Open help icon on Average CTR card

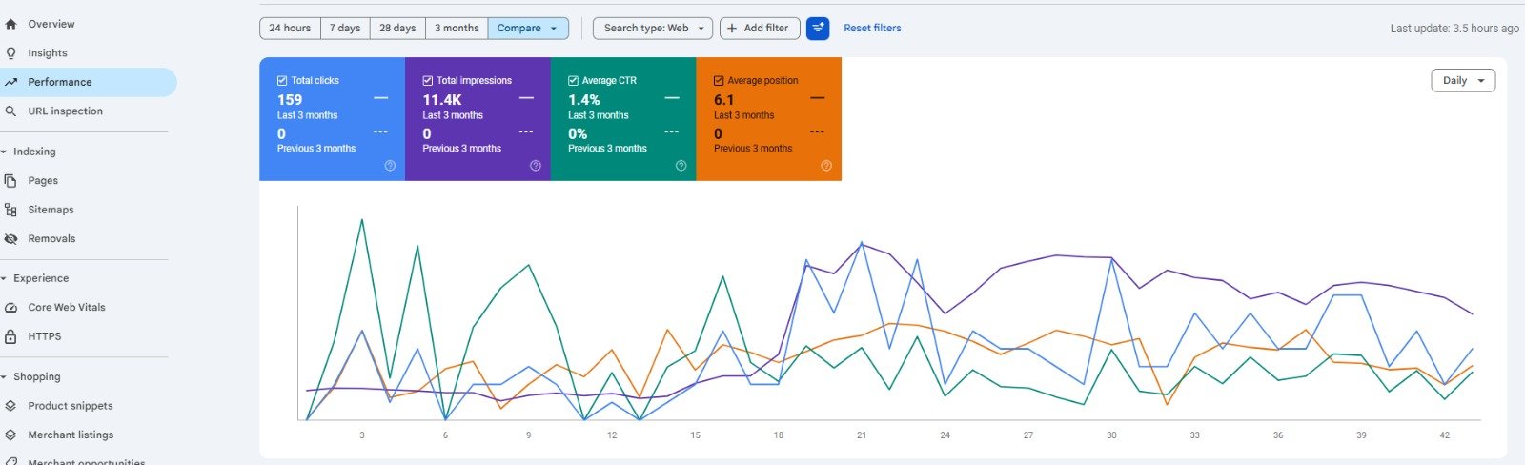click(x=681, y=166)
